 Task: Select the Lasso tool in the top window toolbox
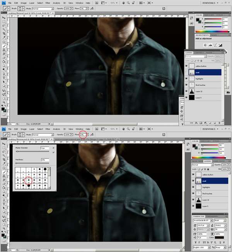click(4, 26)
